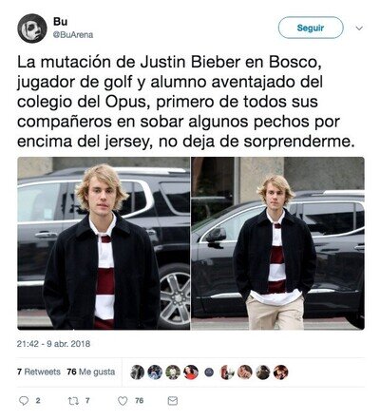Open the tweet timestamp 21:42 - 9 abr. 2018
Screen dimensions: 380x420
pos(53,344)
